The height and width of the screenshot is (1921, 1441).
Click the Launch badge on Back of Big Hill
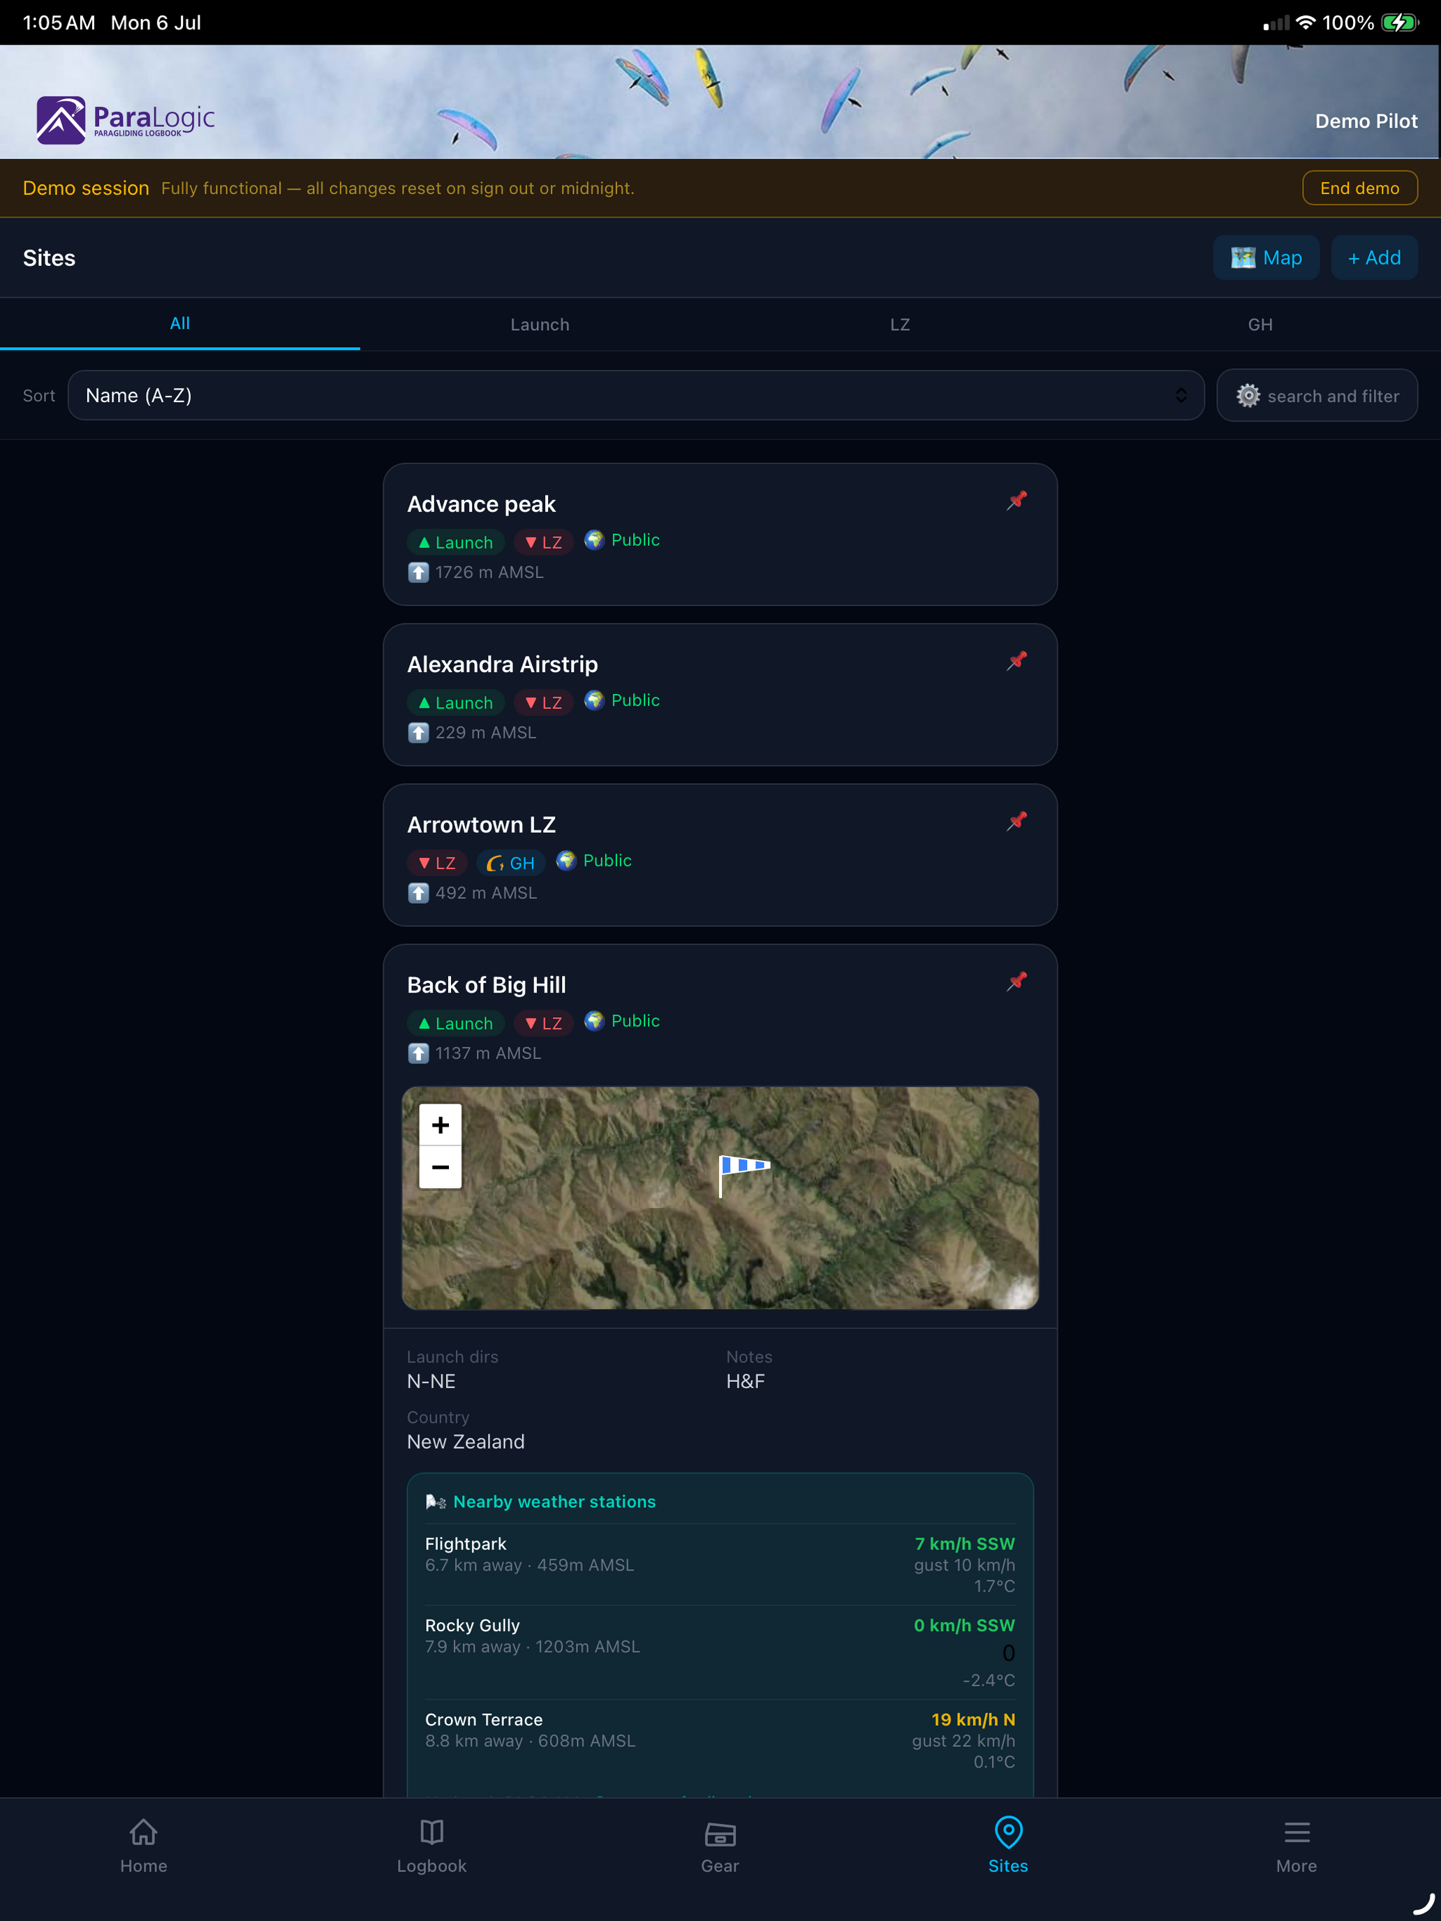pyautogui.click(x=456, y=1024)
